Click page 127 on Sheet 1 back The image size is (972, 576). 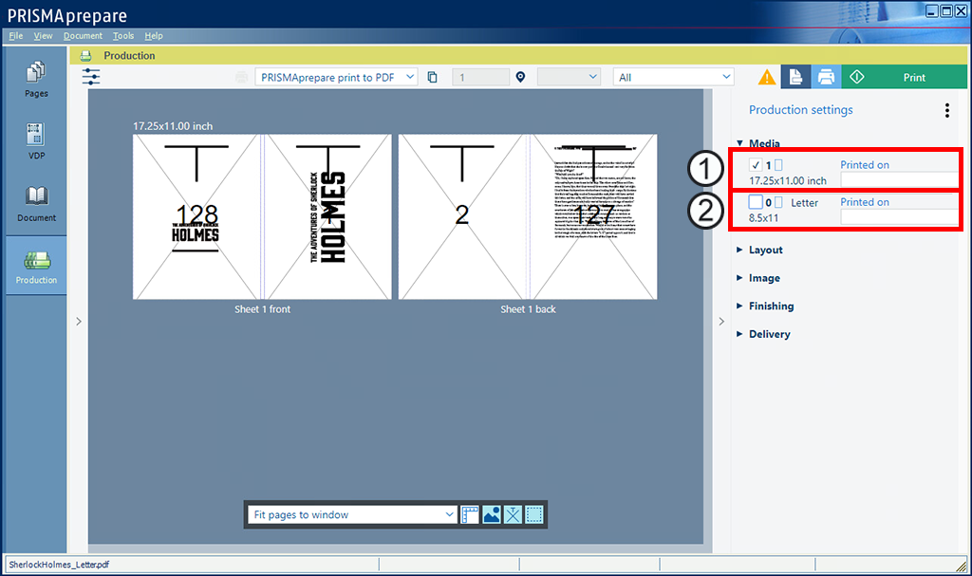click(594, 217)
